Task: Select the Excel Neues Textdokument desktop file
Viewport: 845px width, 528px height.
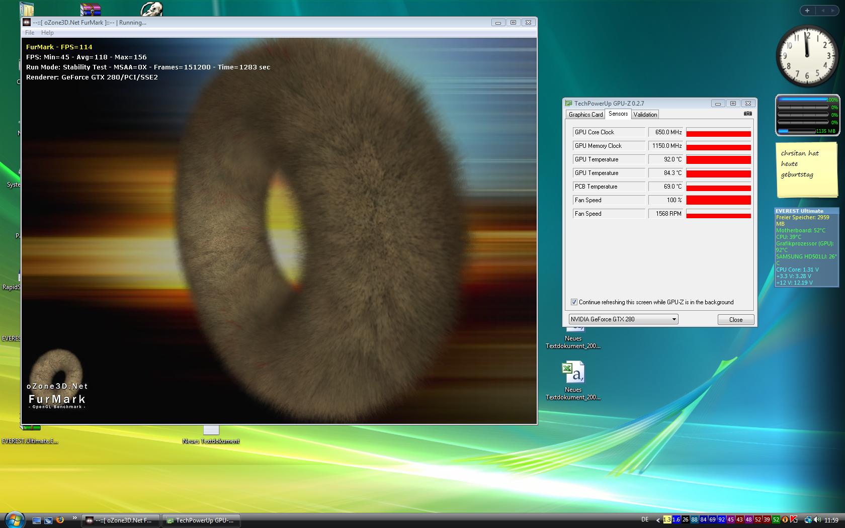Action: pos(573,380)
